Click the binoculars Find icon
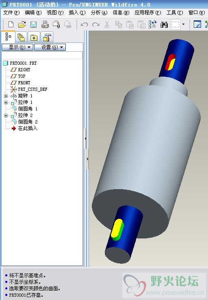This screenshot has height=300, width=208. pos(164,24)
